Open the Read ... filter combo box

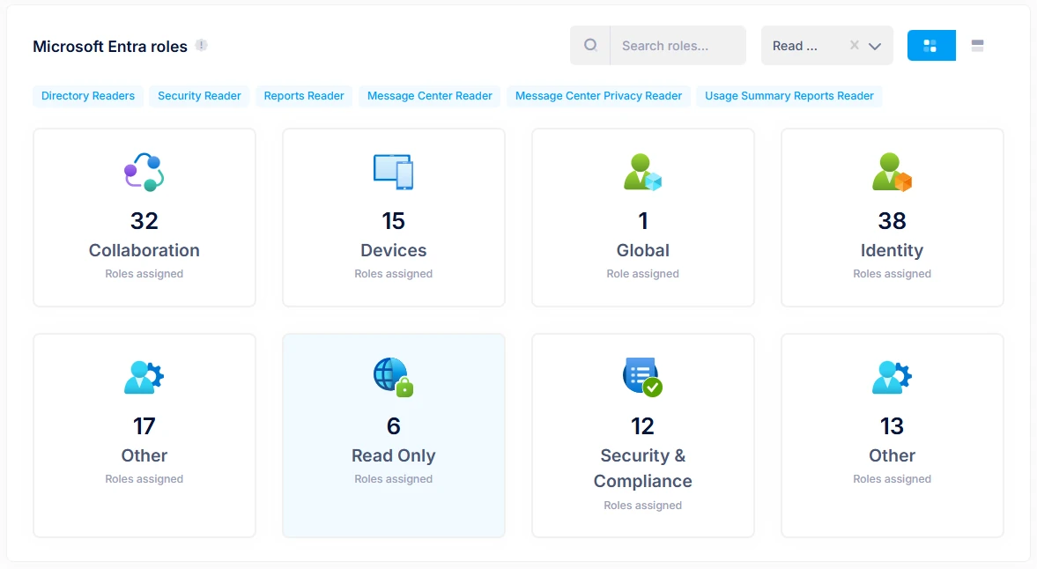826,46
